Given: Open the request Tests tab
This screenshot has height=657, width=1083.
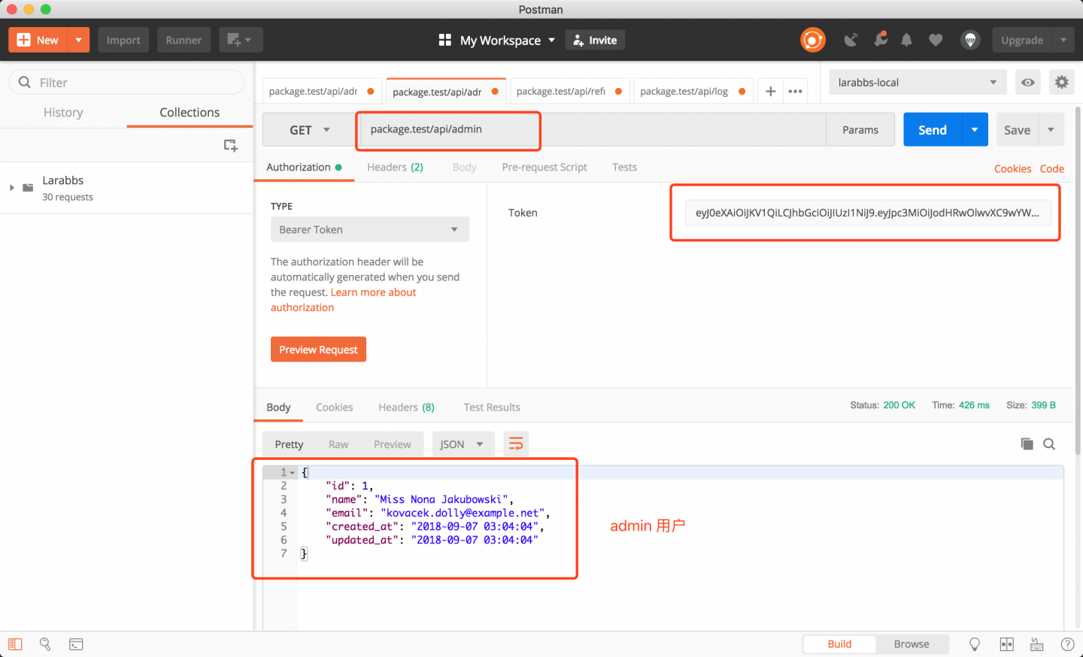Looking at the screenshot, I should click(x=624, y=167).
